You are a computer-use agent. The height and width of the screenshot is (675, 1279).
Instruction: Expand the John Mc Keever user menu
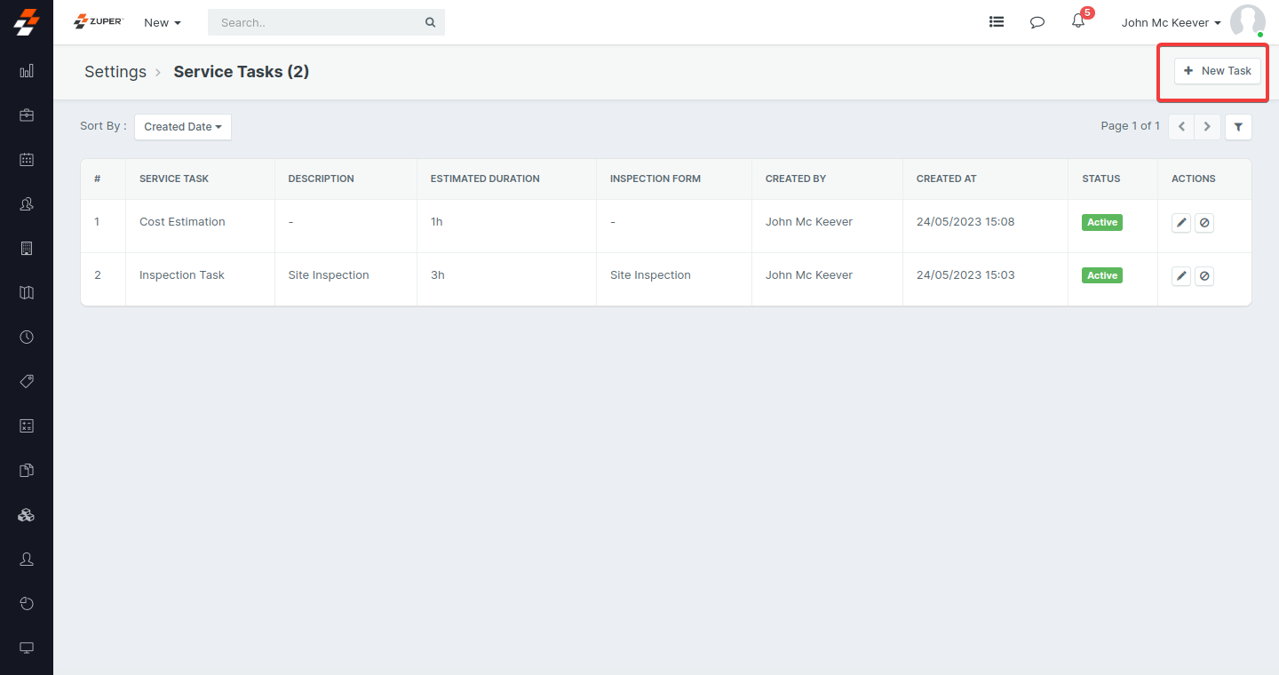pos(1171,23)
